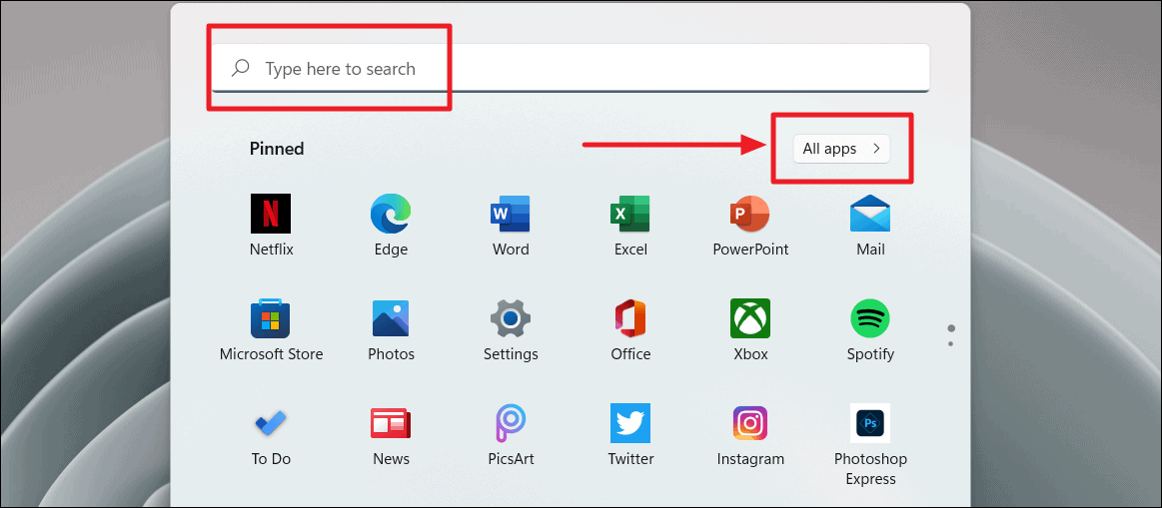Click the magnifier icon in the search box
Image resolution: width=1162 pixels, height=508 pixels.
pos(240,69)
